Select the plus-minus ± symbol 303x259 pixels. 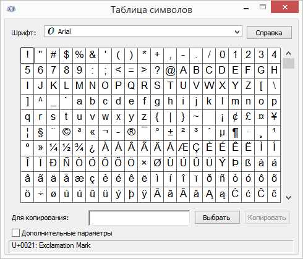(x=170, y=133)
